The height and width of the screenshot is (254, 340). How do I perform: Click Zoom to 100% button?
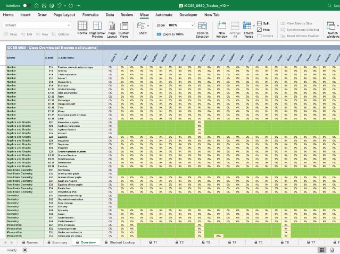(170, 34)
